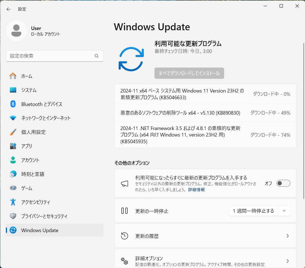Go to Bluetooth とデバイス
Image resolution: width=305 pixels, height=268 pixels.
click(55, 104)
